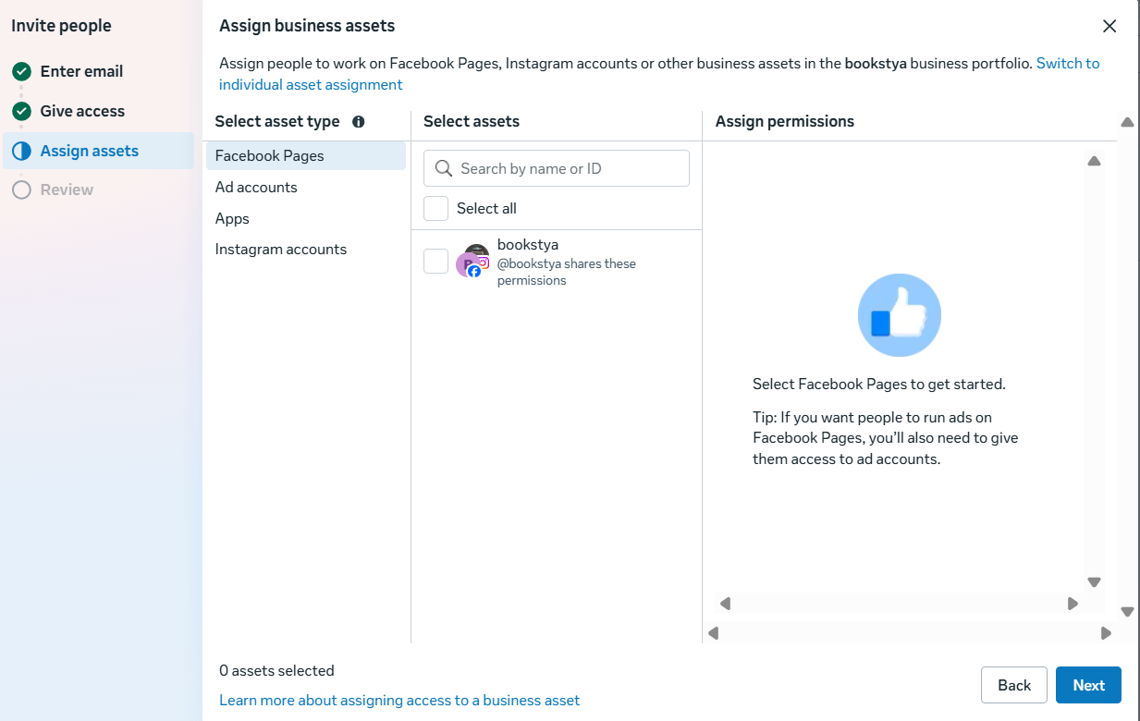Close the Assign business assets dialog
The width and height of the screenshot is (1140, 721).
click(x=1109, y=26)
